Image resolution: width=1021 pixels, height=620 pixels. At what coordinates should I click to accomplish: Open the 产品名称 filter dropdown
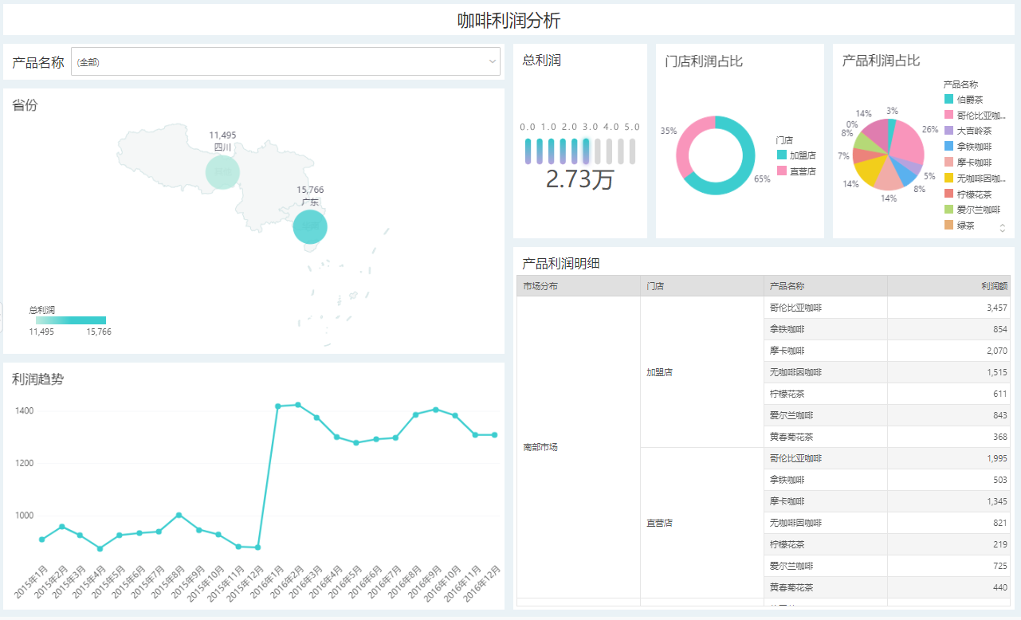click(279, 62)
